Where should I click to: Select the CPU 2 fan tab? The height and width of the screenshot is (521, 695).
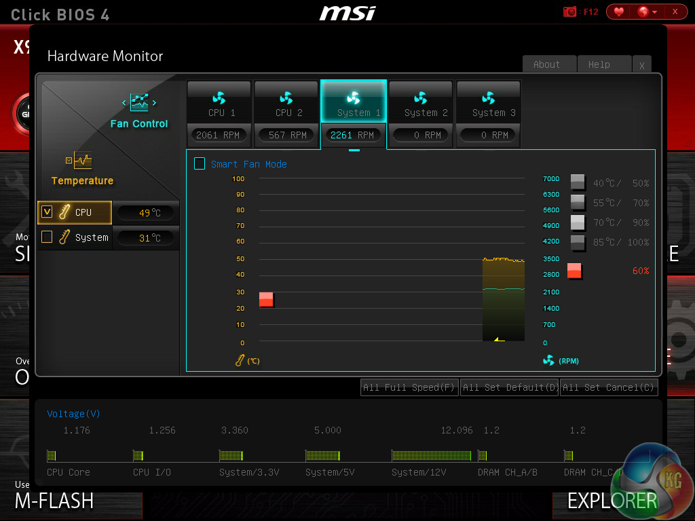(287, 102)
